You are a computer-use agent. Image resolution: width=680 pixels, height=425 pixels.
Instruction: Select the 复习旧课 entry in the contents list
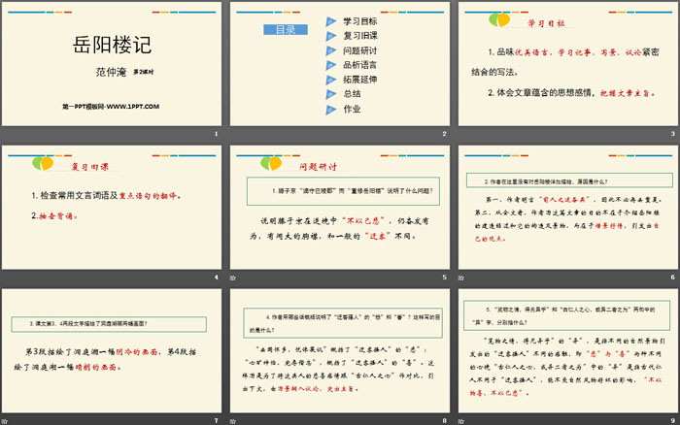(x=361, y=35)
